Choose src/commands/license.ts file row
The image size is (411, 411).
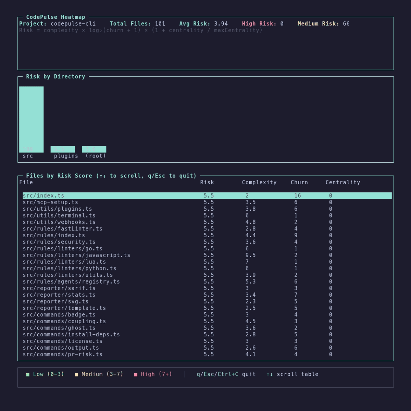pos(207,341)
